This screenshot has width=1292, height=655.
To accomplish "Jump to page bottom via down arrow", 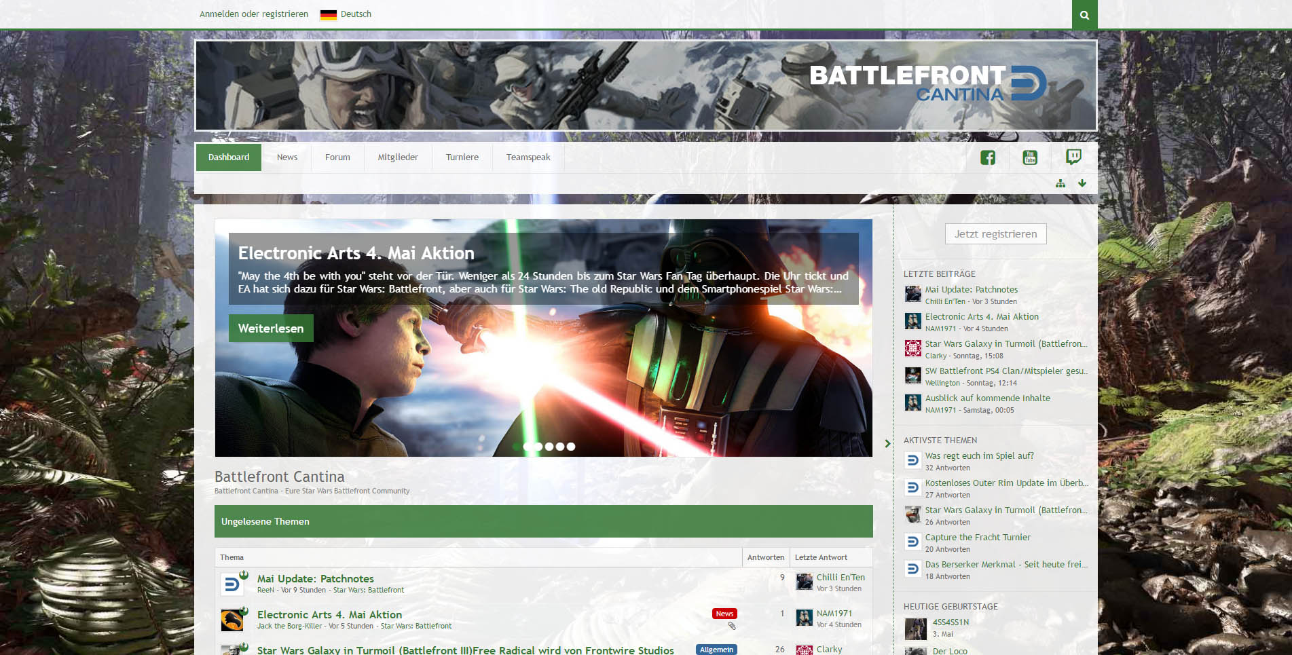I will click(1082, 183).
